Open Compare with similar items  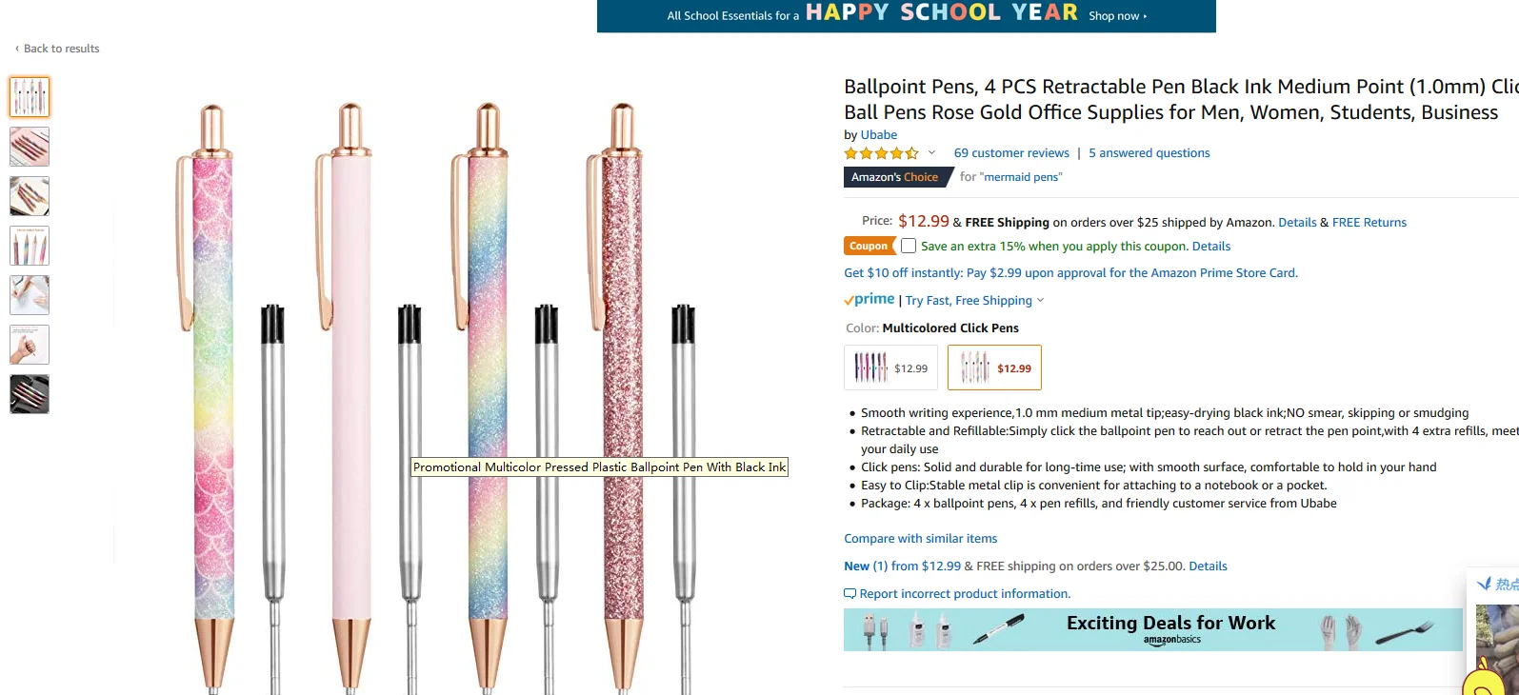[920, 539]
